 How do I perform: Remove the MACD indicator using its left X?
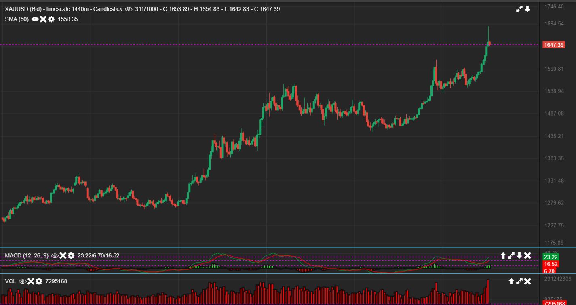pos(63,255)
